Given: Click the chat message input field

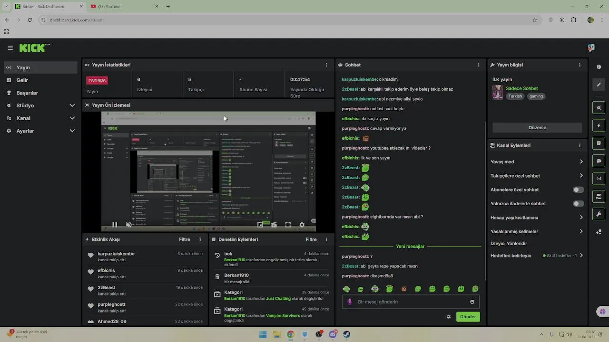Looking at the screenshot, I should pos(411,302).
